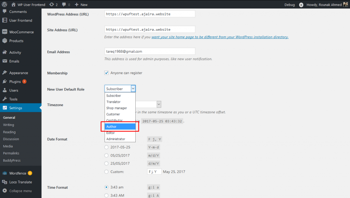Viewport: 350px width, 198px height.
Task: Open the Appearance menu icon
Action: tap(5, 72)
